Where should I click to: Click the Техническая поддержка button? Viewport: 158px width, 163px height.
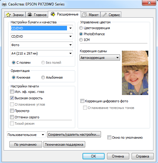(64, 144)
